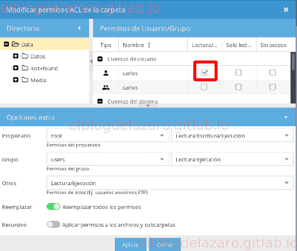Image resolution: width=297 pixels, height=251 pixels.
Task: Click the Aplicar button
Action: pyautogui.click(x=131, y=245)
